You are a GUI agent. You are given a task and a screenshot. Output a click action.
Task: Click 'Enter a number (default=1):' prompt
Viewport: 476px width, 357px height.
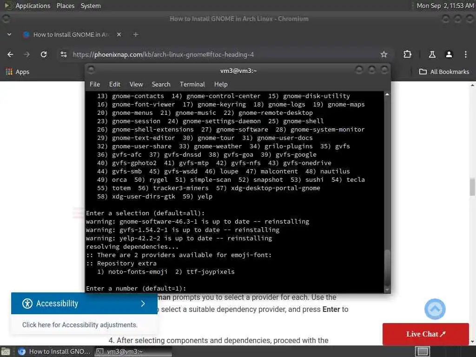click(136, 288)
